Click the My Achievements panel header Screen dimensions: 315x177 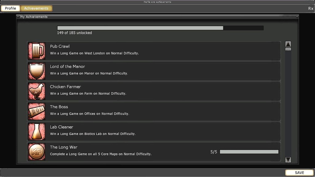click(x=34, y=17)
